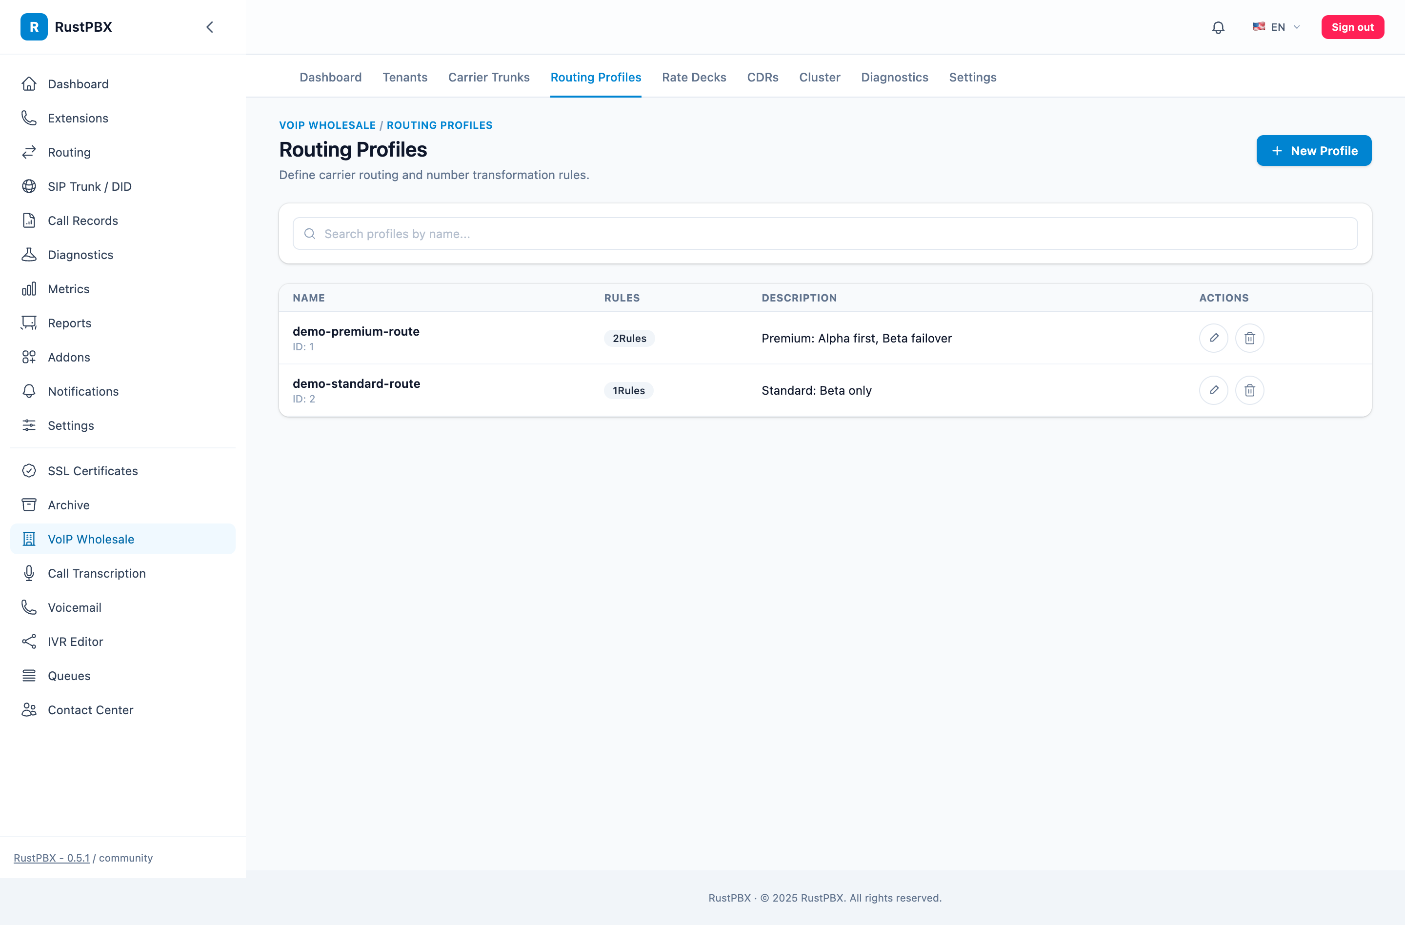Viewport: 1405px width, 925px height.
Task: Open Contact Center in the sidebar
Action: [123, 710]
